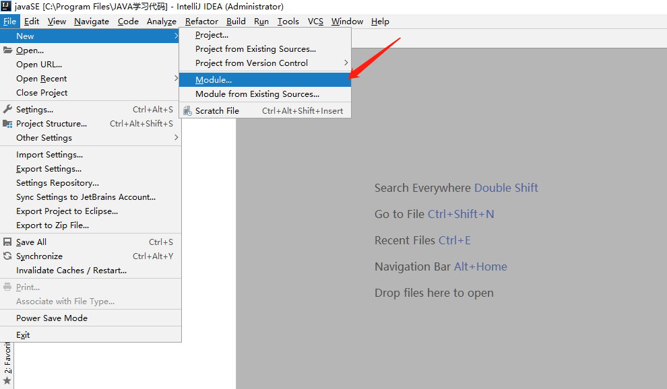Choose Export to Zip File...
The image size is (667, 389).
pyautogui.click(x=90, y=225)
